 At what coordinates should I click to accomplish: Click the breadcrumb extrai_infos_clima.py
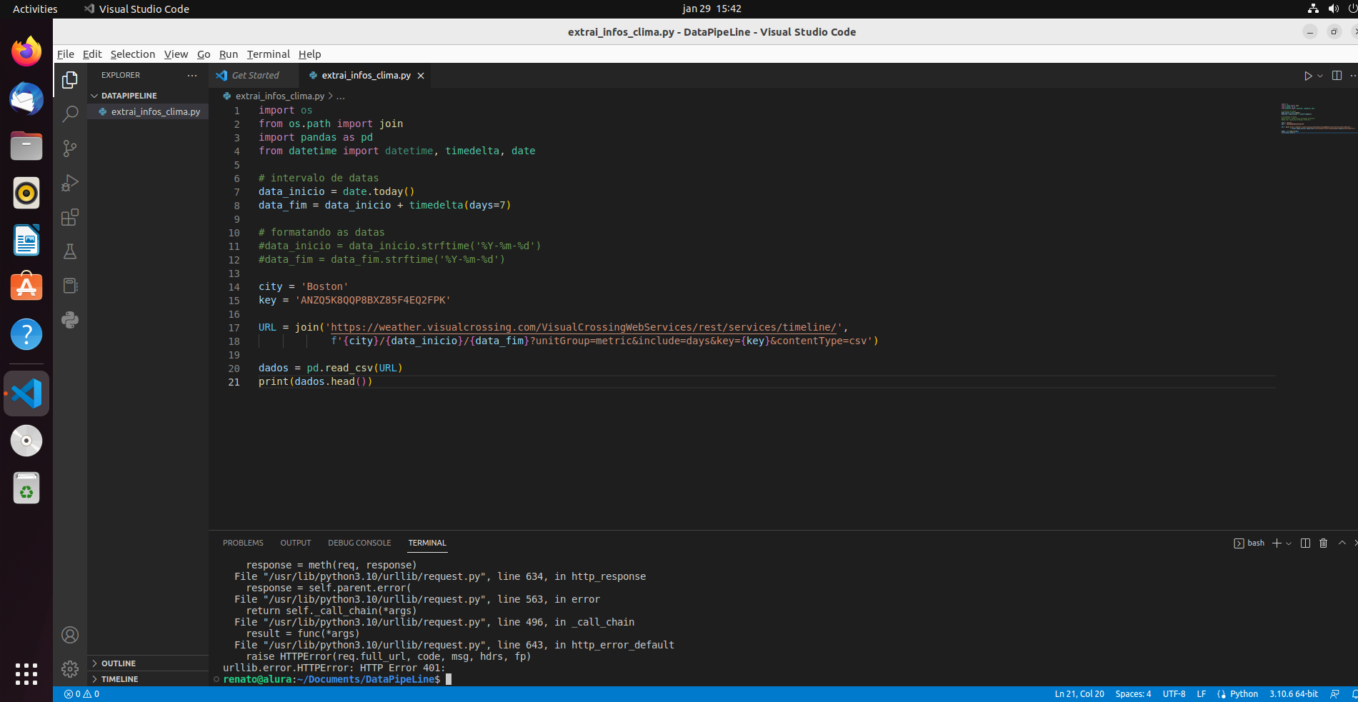(x=279, y=96)
